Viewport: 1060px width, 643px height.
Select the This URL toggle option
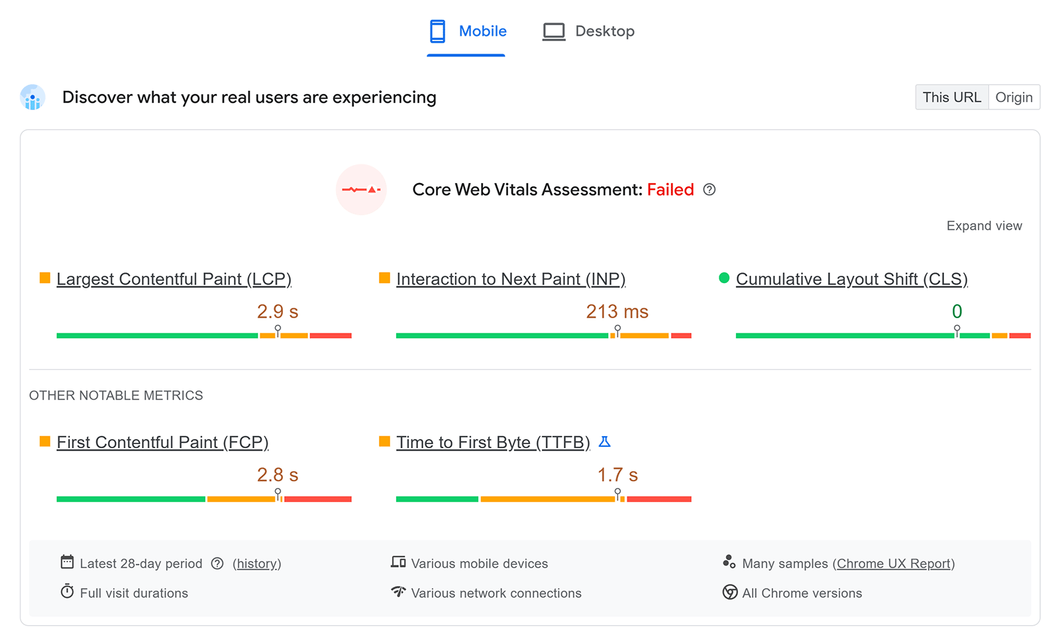[x=952, y=97]
